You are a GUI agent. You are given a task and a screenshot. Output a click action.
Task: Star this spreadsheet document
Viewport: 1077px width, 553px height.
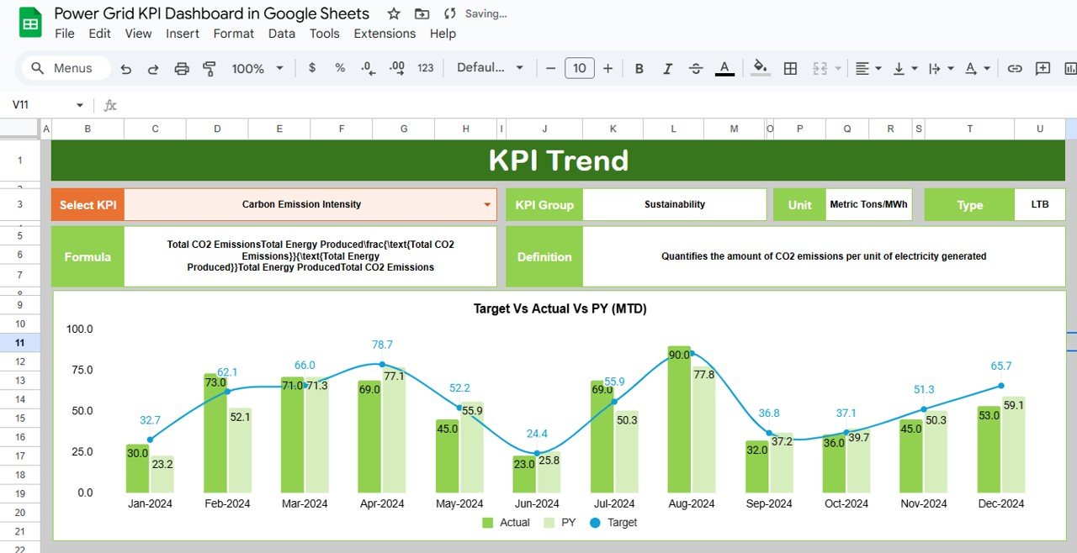point(394,13)
